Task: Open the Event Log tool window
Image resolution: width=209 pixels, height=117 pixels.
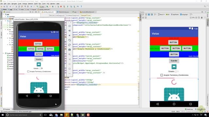Action: (189, 109)
